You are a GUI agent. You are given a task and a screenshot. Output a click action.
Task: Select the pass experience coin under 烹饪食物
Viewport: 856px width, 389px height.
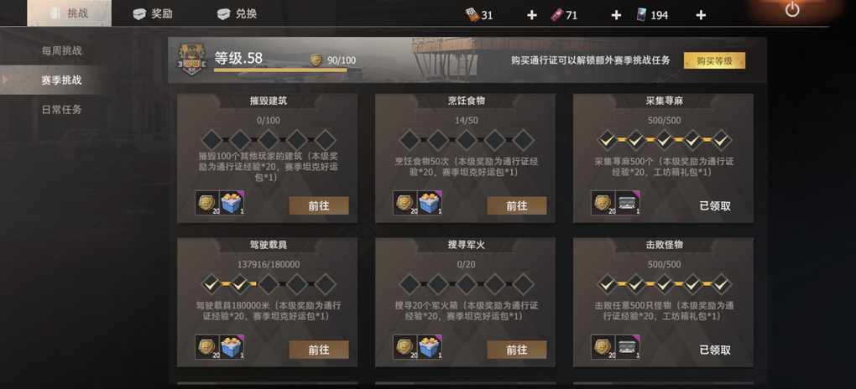click(x=405, y=202)
